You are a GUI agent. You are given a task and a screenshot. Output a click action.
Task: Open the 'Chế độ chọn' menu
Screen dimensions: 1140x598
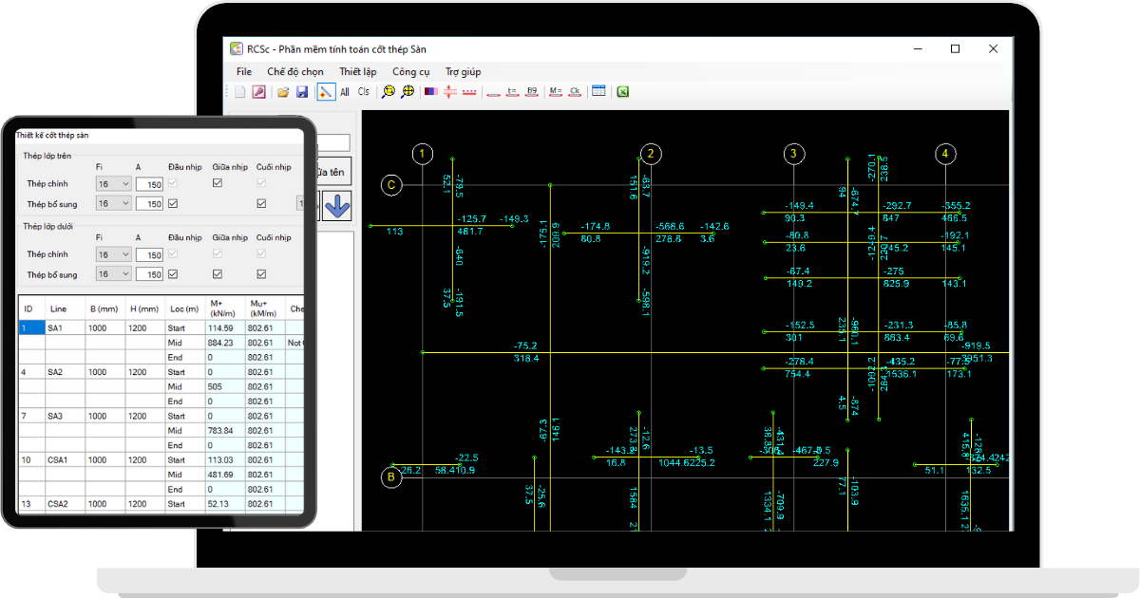coord(295,71)
